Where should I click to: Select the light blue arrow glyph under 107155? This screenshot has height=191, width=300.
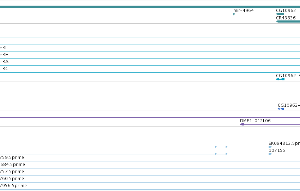pos(270,154)
